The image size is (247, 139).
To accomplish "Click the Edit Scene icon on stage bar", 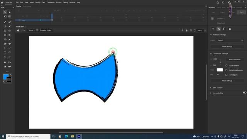I will coord(18,30).
